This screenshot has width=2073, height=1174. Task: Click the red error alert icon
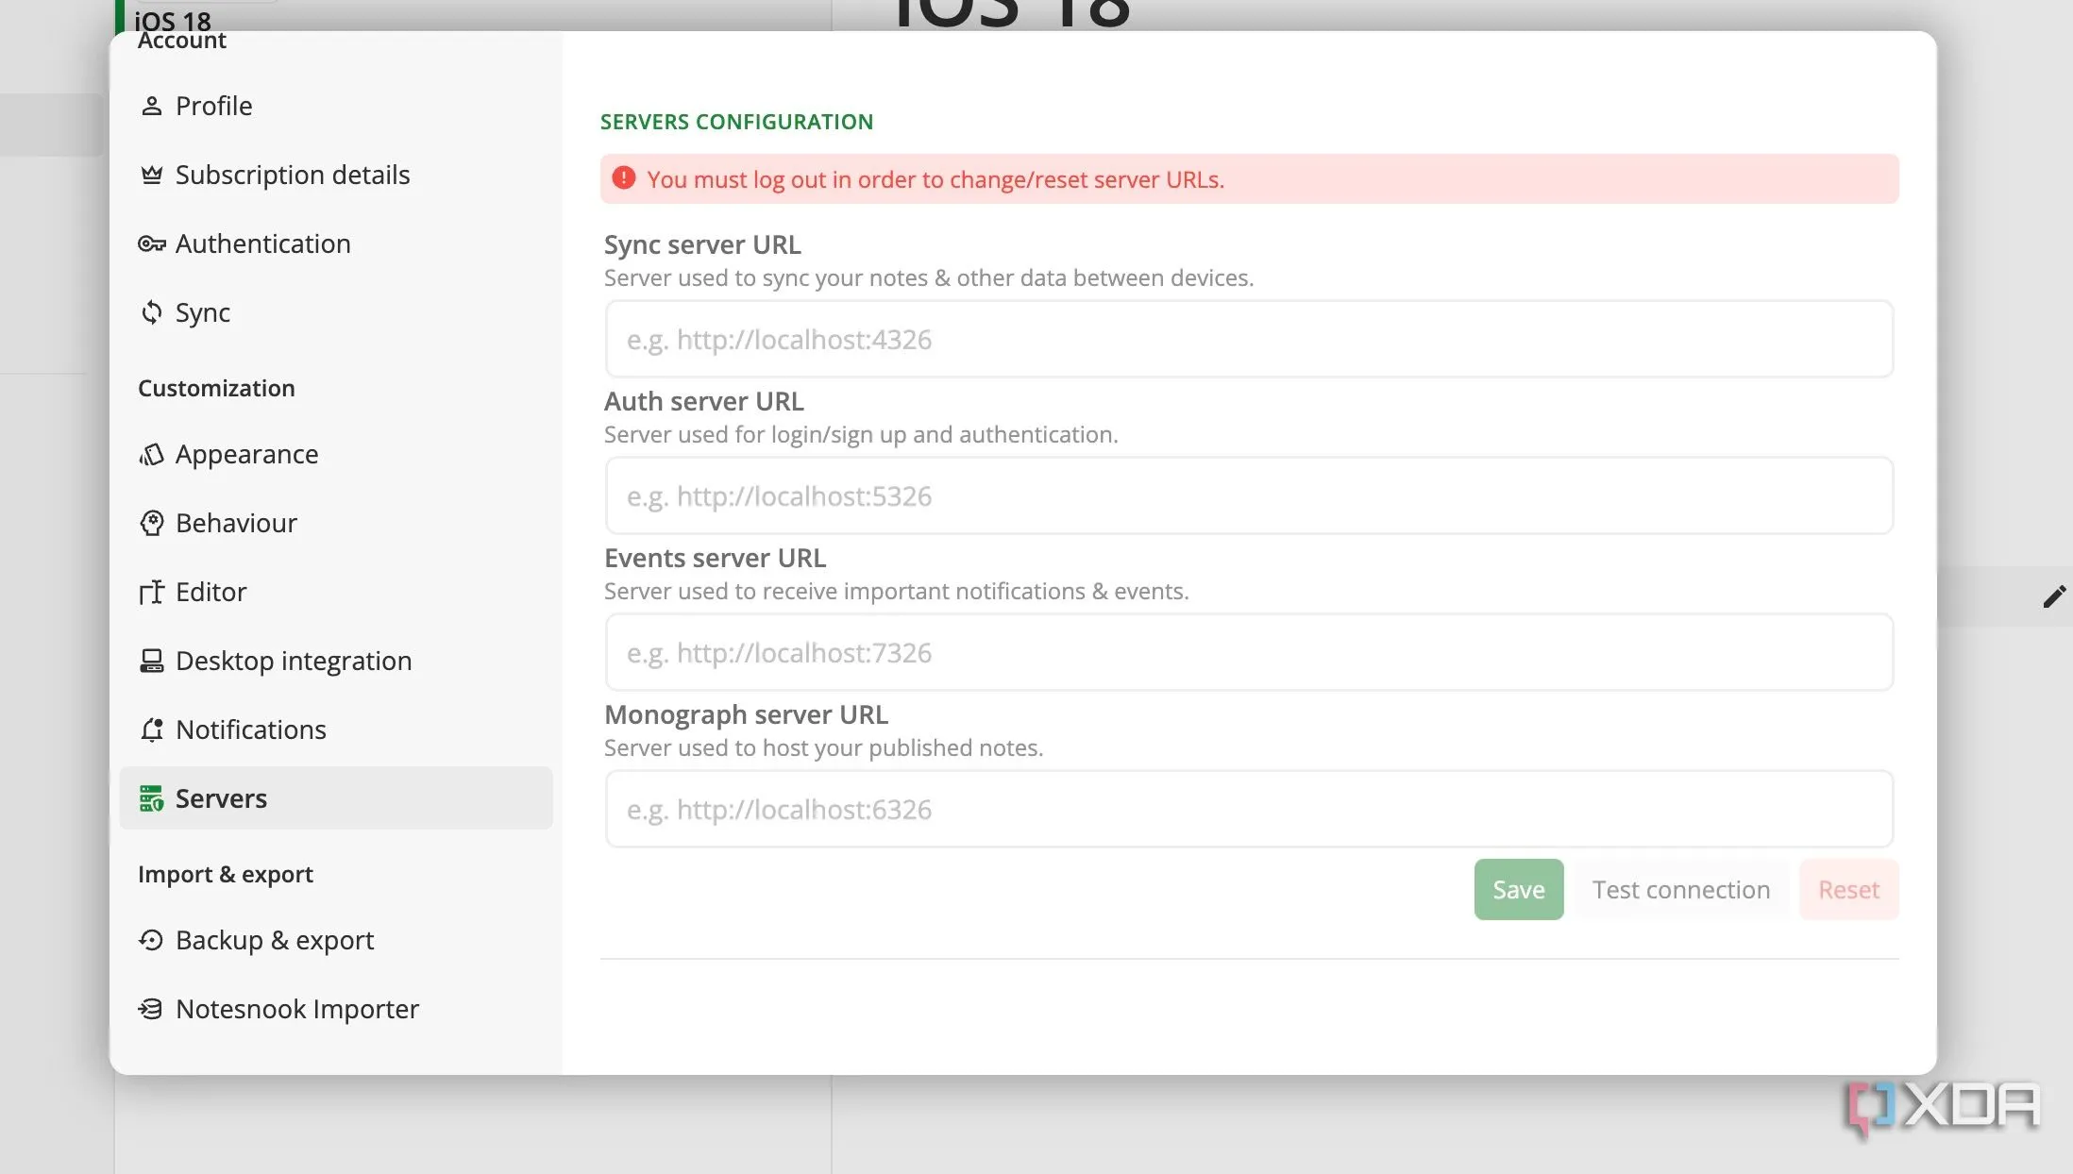[623, 177]
